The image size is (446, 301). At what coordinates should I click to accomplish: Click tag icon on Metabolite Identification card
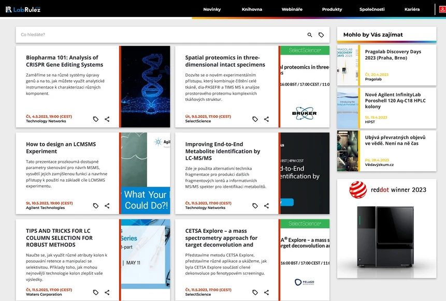click(x=255, y=206)
